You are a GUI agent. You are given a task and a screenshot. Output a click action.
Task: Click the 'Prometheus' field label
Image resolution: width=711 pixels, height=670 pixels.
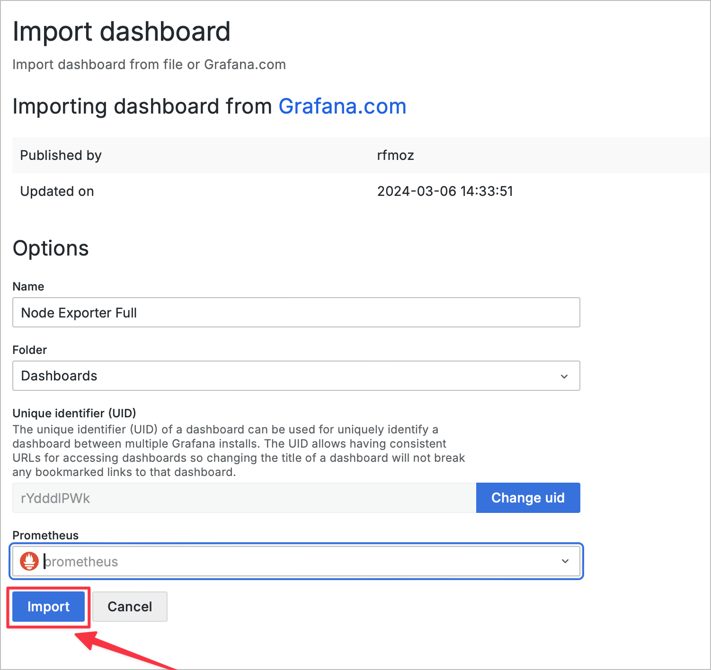tap(45, 535)
